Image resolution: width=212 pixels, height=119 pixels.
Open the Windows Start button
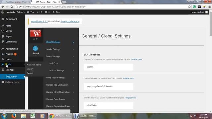4,116
